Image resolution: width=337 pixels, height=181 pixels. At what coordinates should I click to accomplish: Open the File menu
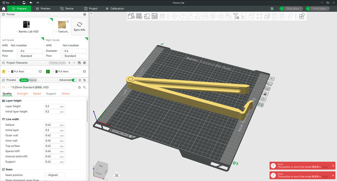click(x=6, y=3)
